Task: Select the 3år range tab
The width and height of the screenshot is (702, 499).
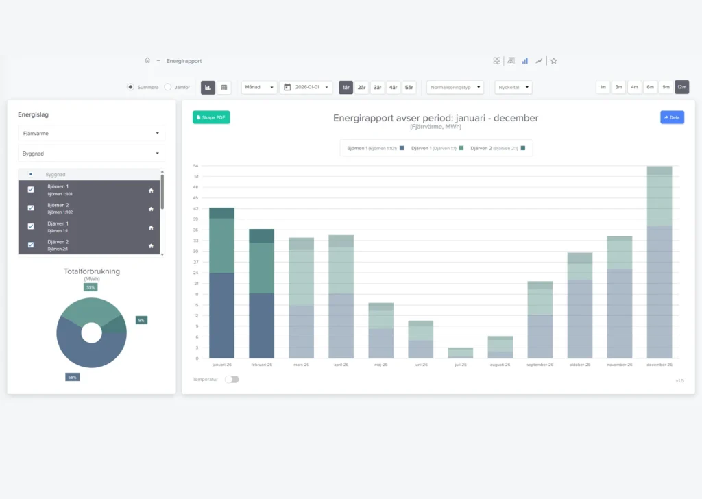Action: [x=377, y=88]
